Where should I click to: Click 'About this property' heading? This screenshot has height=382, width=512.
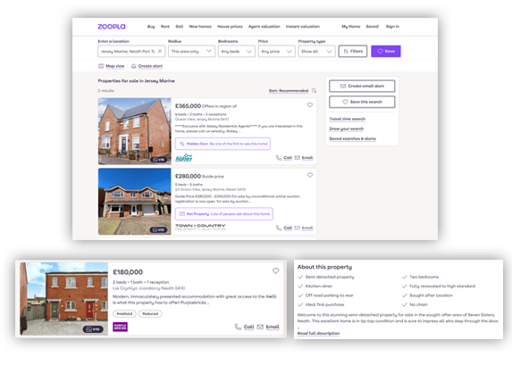324,267
